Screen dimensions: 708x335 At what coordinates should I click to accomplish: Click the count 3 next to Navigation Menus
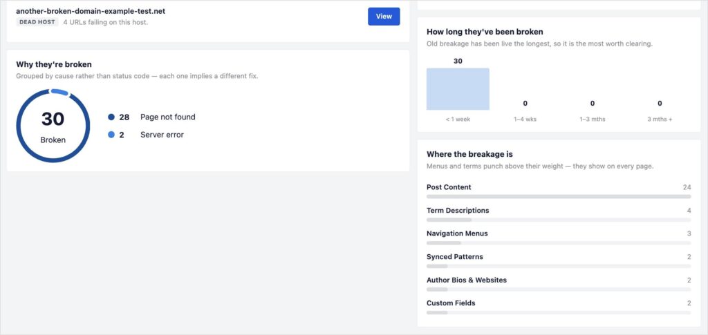coord(689,233)
